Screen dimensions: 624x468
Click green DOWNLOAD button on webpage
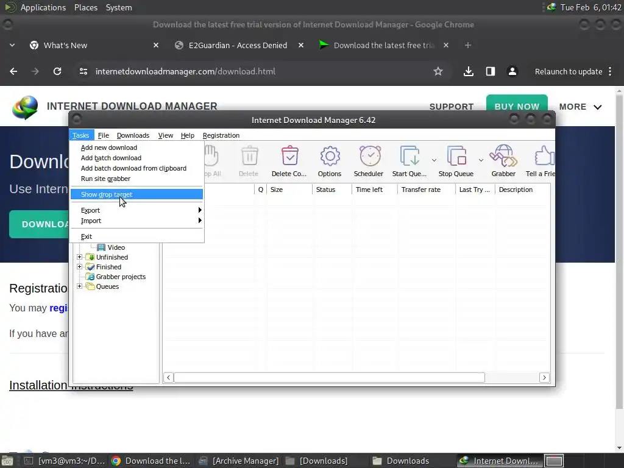tap(40, 224)
